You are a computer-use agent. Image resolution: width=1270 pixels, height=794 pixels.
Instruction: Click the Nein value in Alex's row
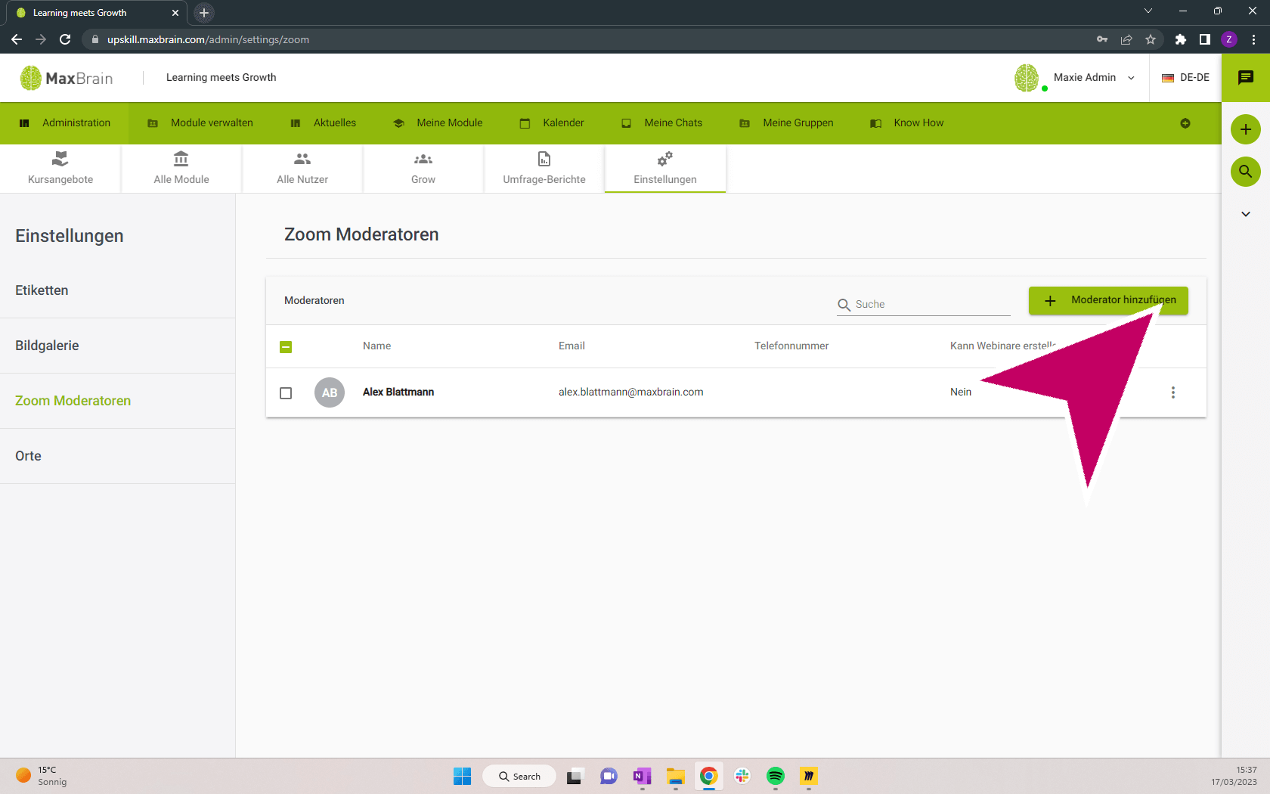pyautogui.click(x=961, y=392)
